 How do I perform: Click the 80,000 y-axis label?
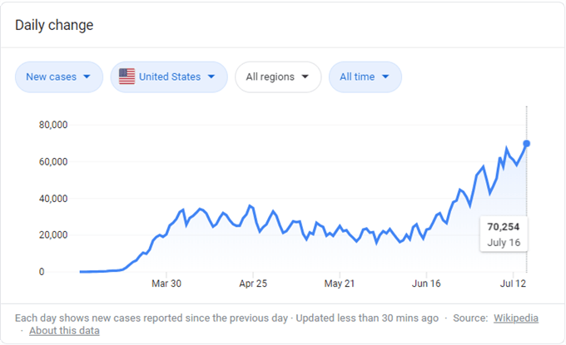click(53, 125)
